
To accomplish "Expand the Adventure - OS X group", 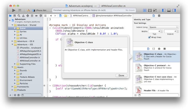I will [x=12, y=41].
